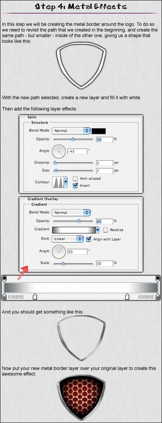Click the Satin angle dial
The width and height of the screenshot is (162, 423).
coord(58,151)
